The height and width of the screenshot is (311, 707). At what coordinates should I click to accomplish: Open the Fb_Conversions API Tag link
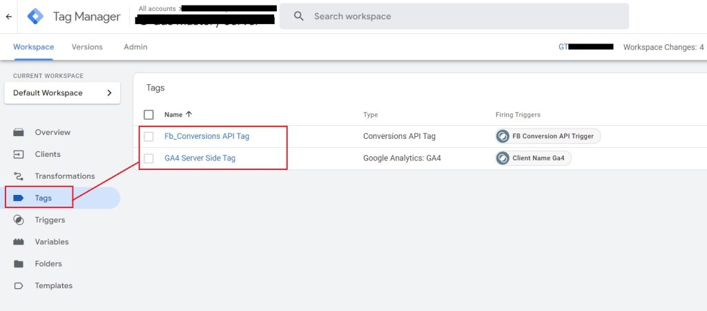pos(207,136)
